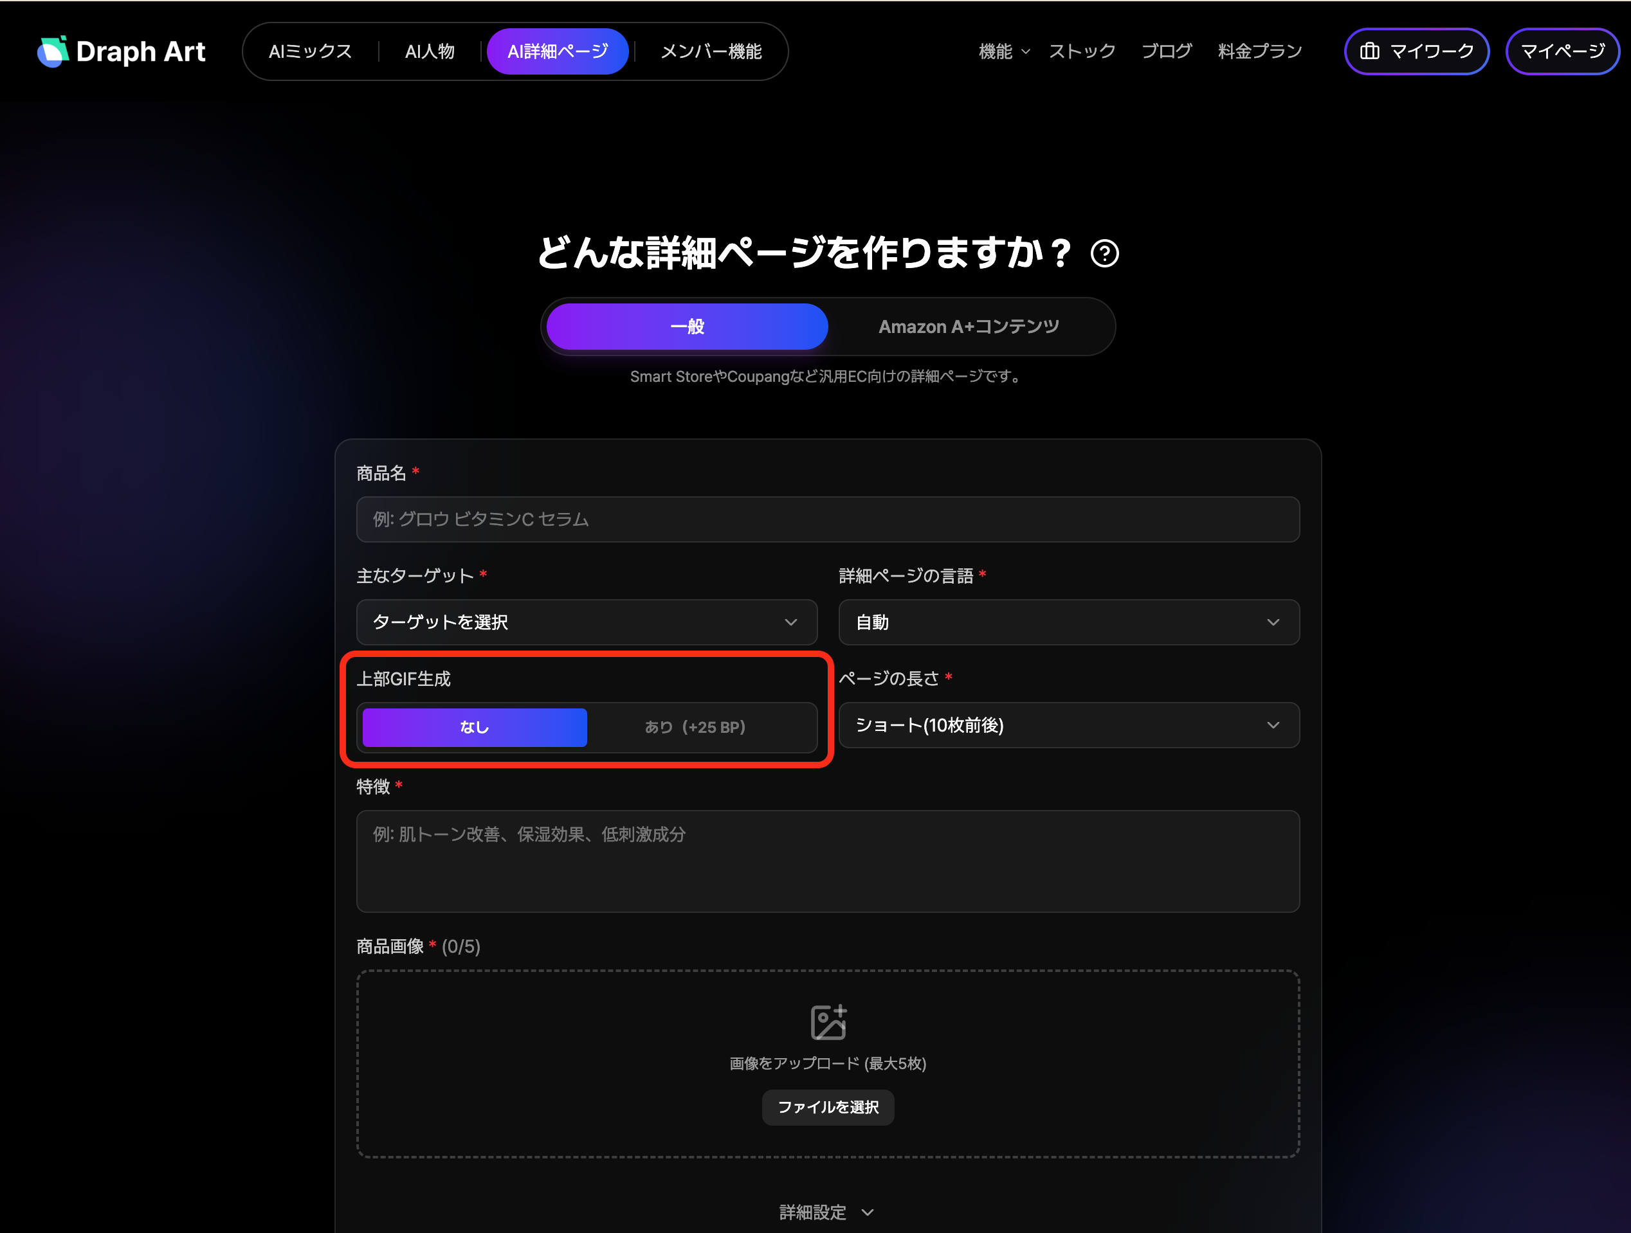Expand the 詳細設定 section
The height and width of the screenshot is (1233, 1631).
(827, 1212)
